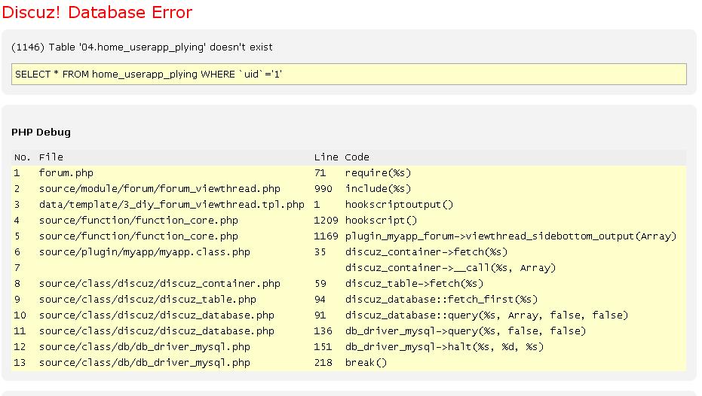Image resolution: width=702 pixels, height=396 pixels.
Task: Click 'discuz_table->fetch(%s)' code cell
Action: pyautogui.click(x=414, y=284)
